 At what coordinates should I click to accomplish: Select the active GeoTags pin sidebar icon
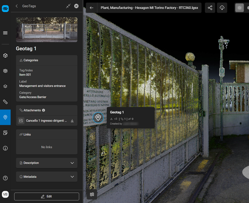click(5, 117)
